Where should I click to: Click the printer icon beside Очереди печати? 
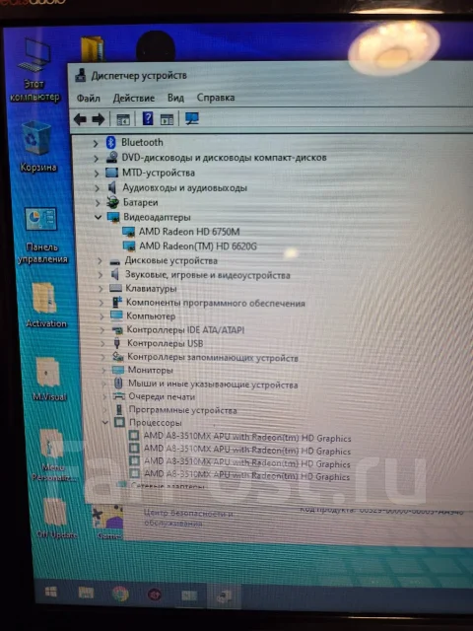pyautogui.click(x=118, y=396)
